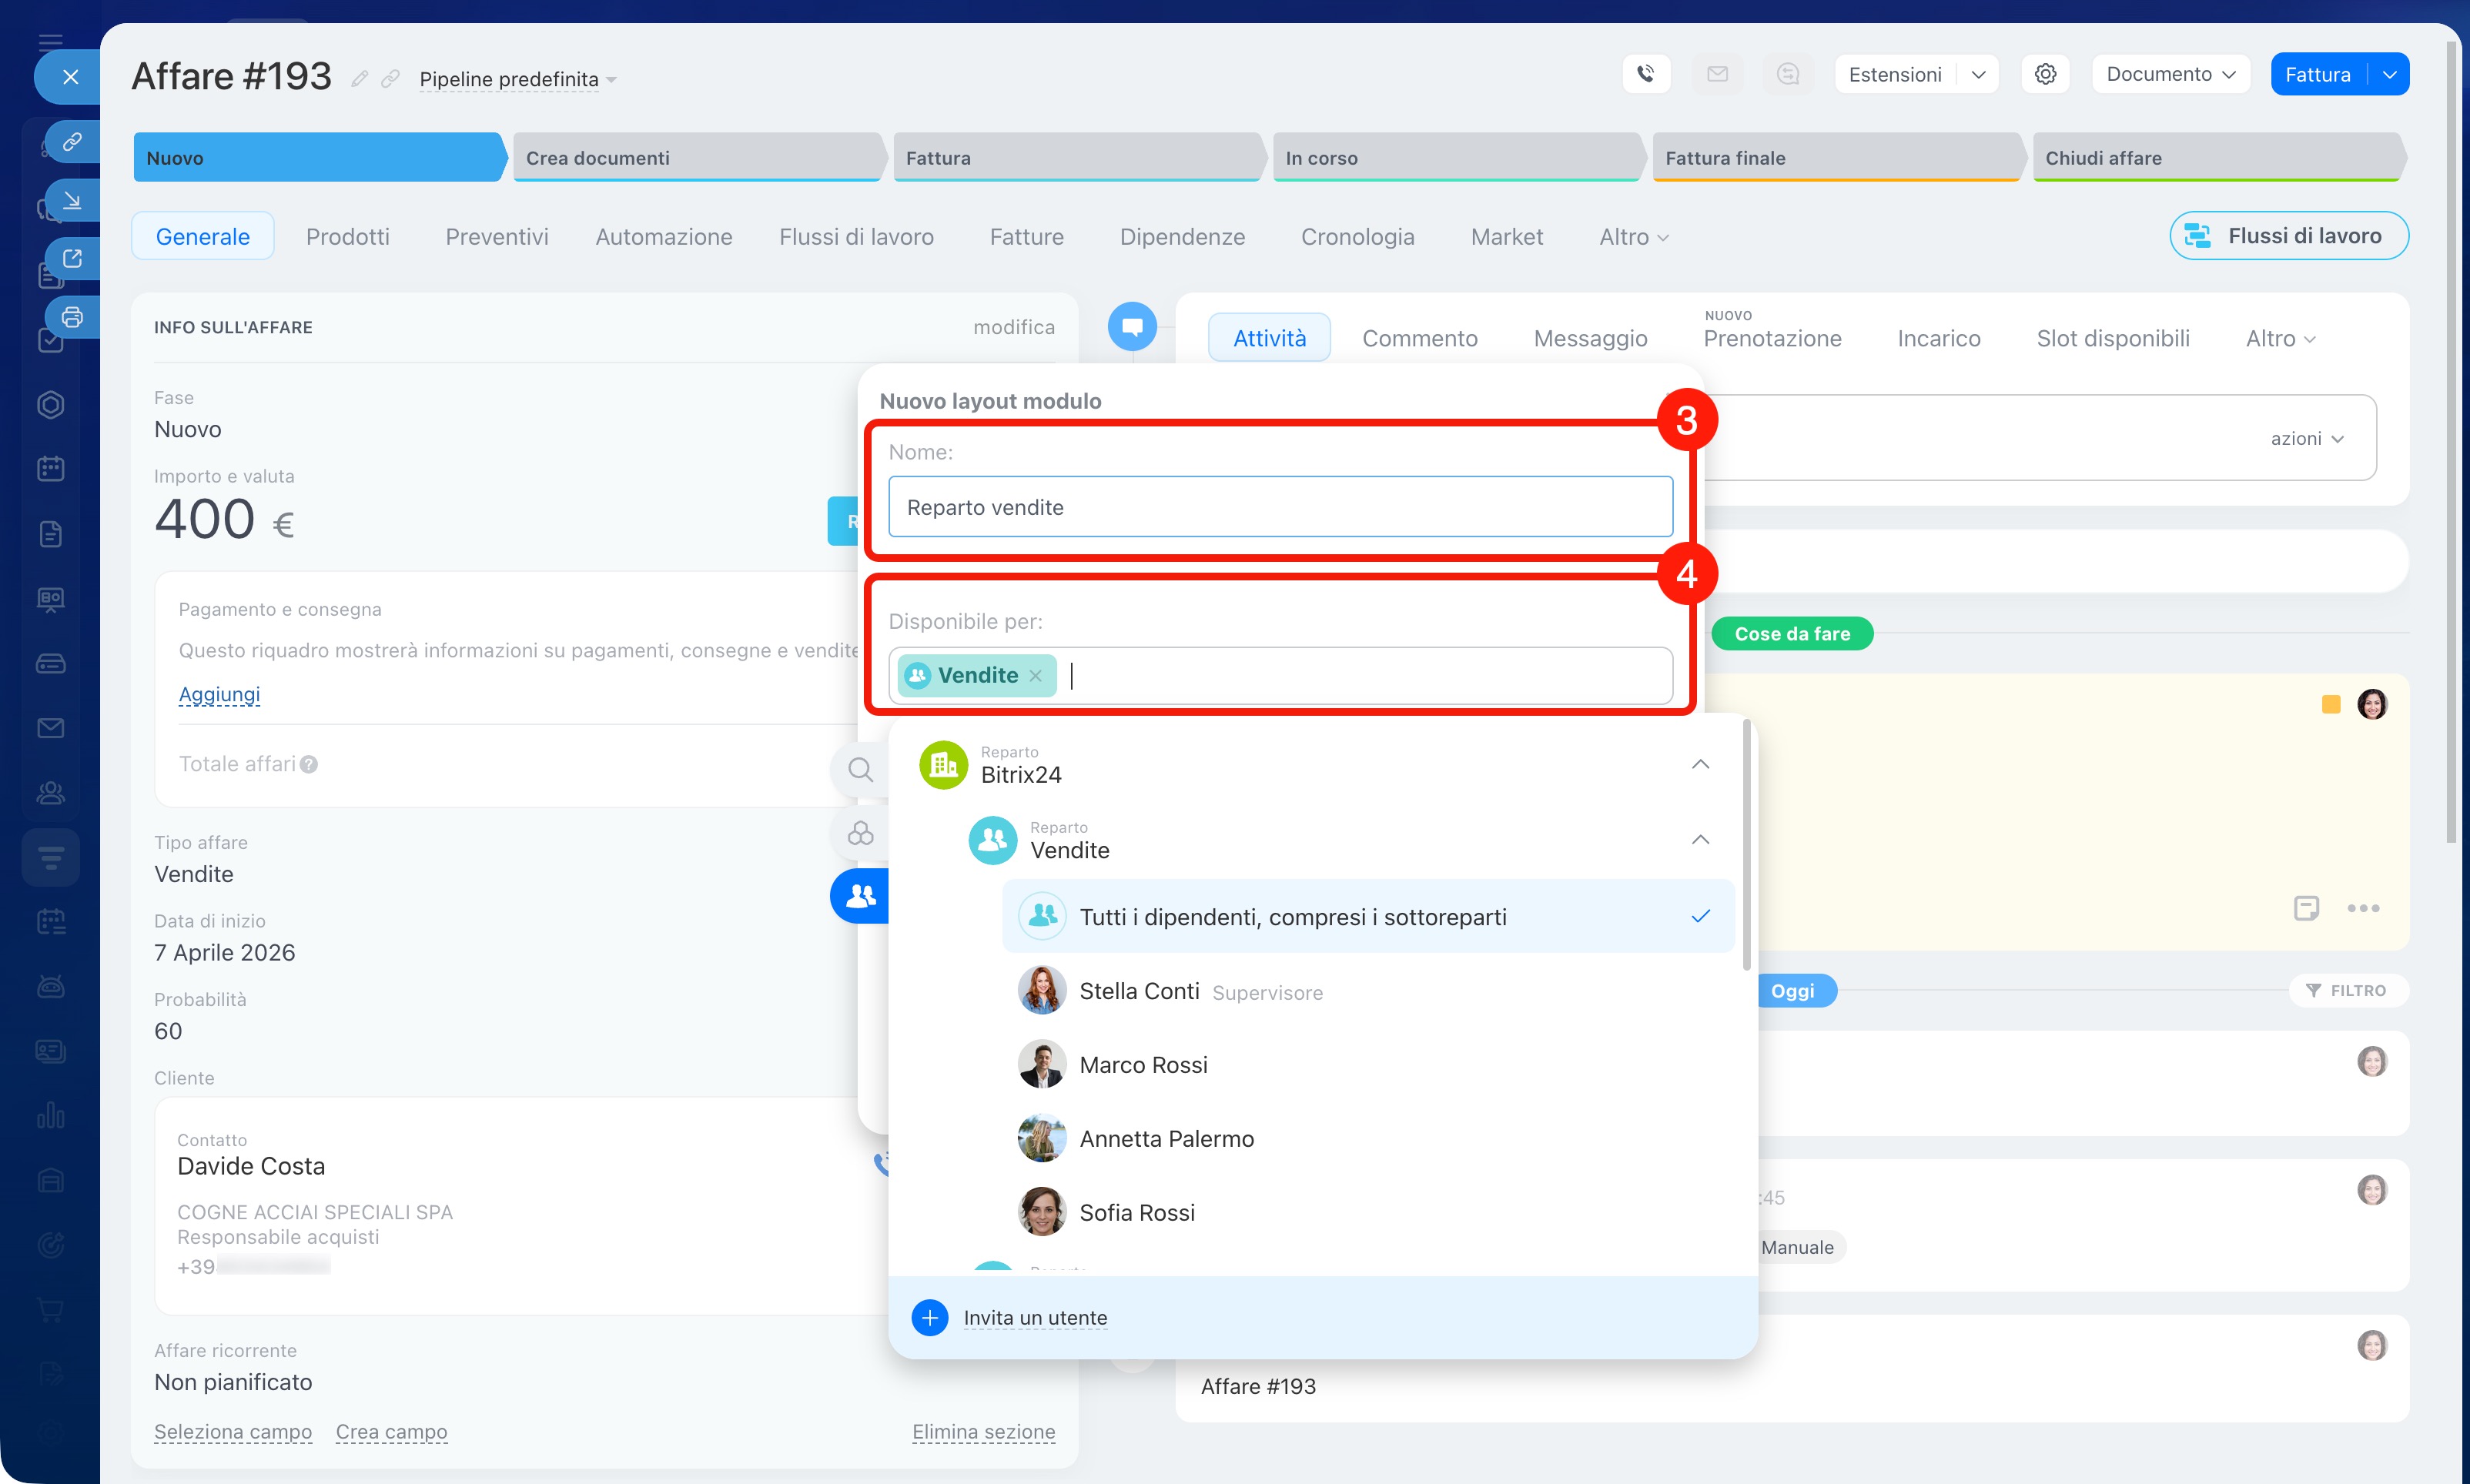Click Invita un utente link
2470x1484 pixels.
click(1035, 1317)
